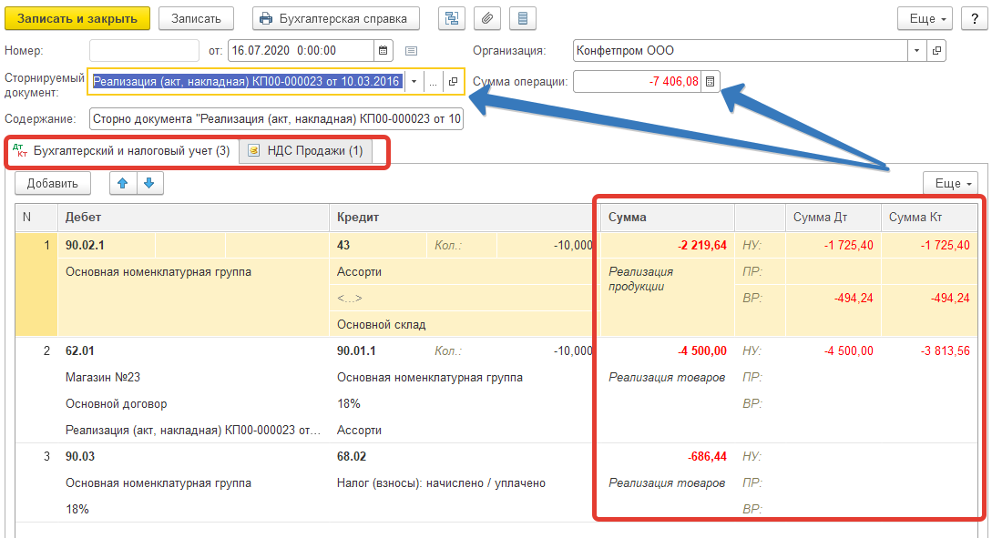The image size is (992, 538).
Task: Click 'Реализация продукции' description in row 1
Action: coord(641,279)
